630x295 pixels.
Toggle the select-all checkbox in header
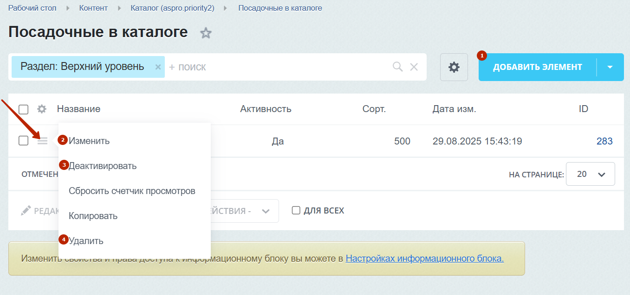[x=24, y=109]
